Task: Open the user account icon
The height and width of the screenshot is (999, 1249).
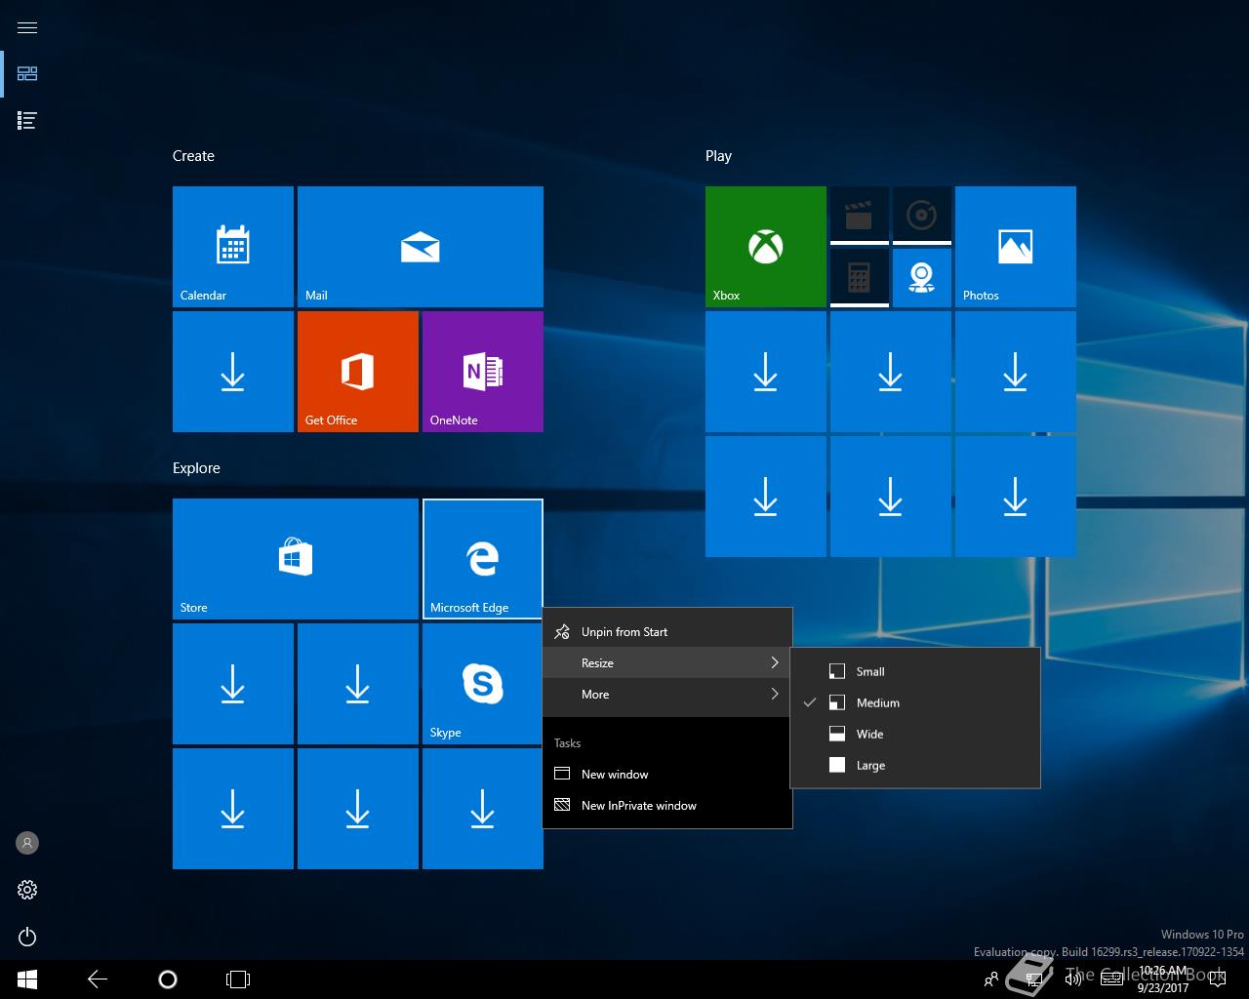Action: pos(27,843)
